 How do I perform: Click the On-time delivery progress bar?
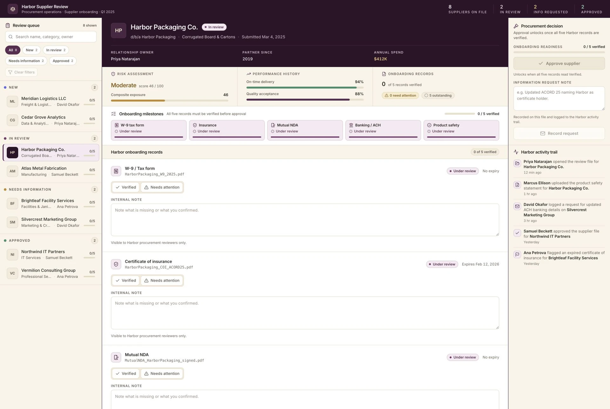(x=305, y=88)
